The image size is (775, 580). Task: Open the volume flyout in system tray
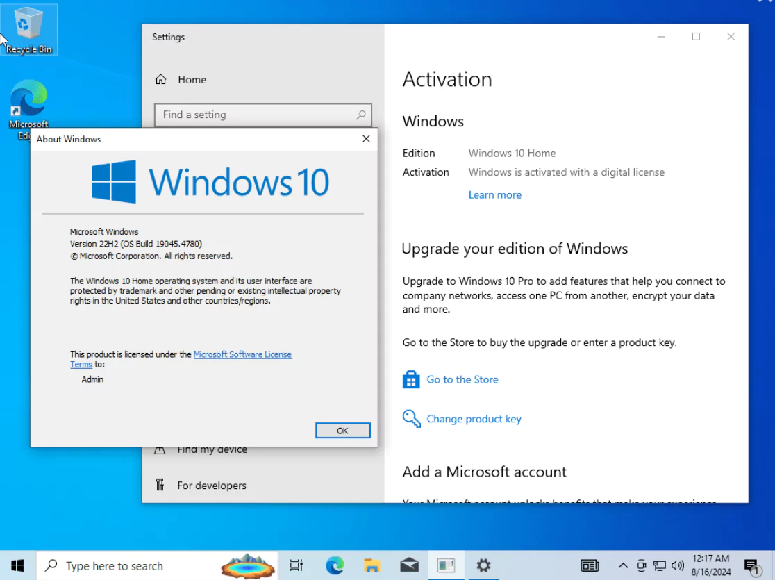click(677, 565)
